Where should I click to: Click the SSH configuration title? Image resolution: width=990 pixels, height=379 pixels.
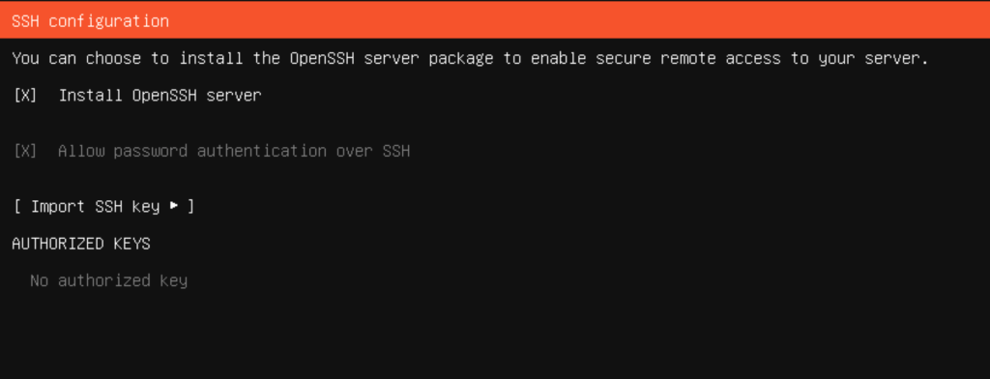click(90, 21)
